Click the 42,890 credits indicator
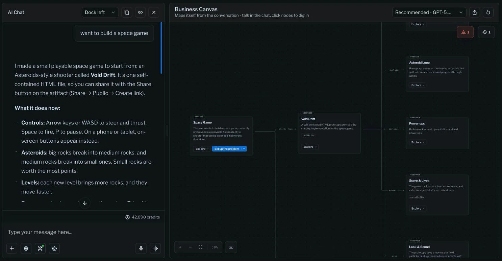 point(143,217)
